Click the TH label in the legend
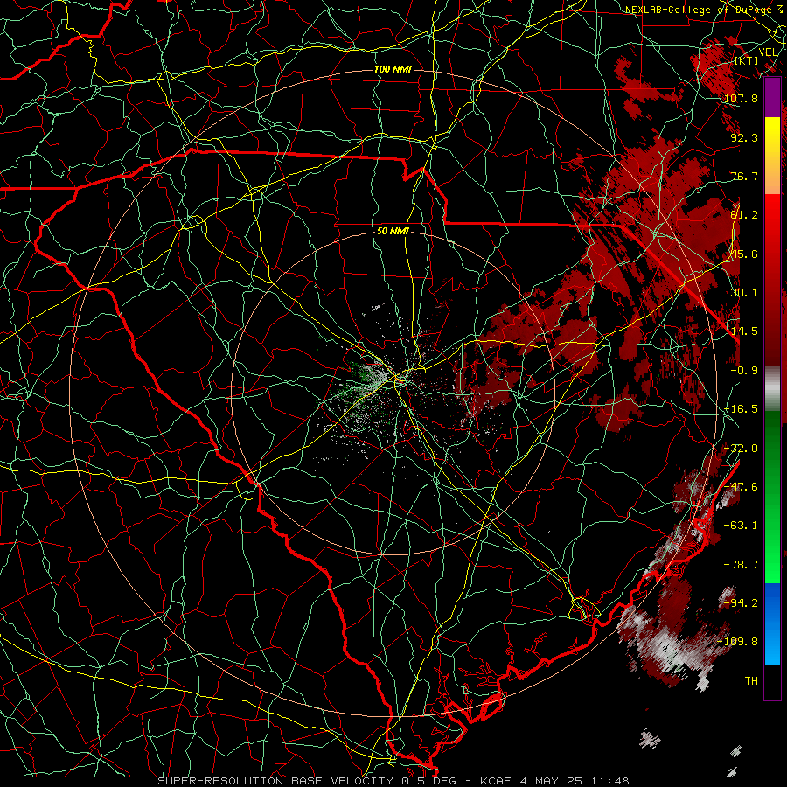The width and height of the screenshot is (787, 787). (751, 680)
